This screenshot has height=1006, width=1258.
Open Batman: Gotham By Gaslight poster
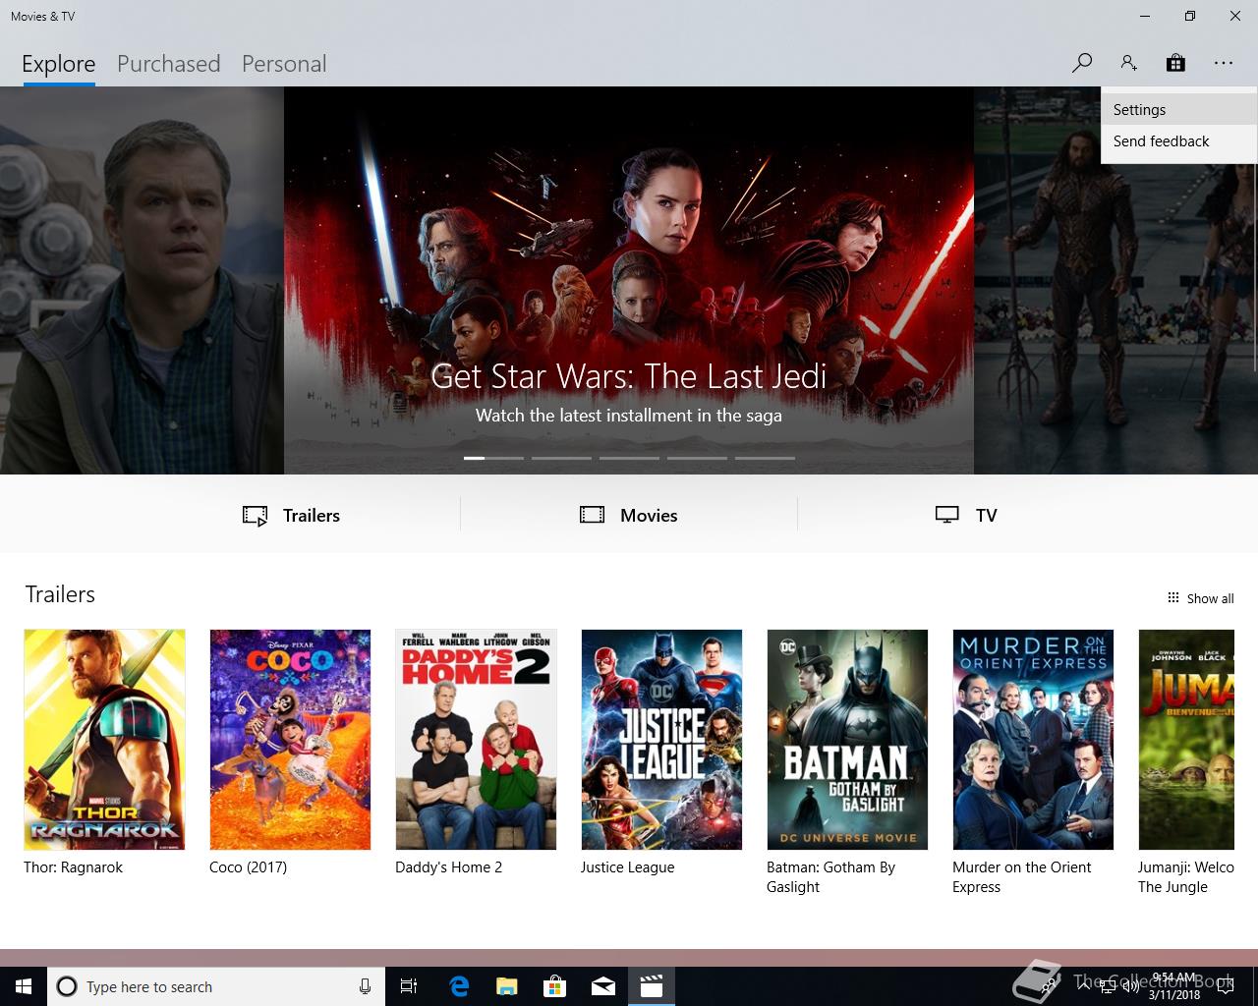click(x=847, y=740)
